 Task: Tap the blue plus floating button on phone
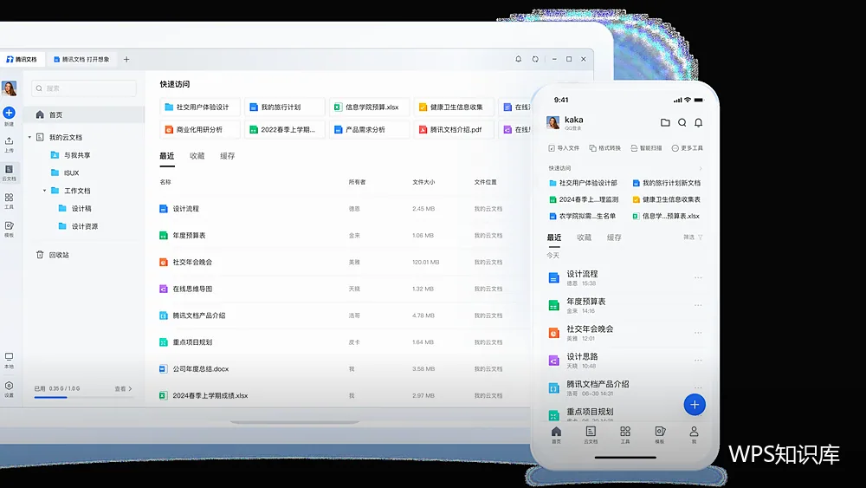695,405
